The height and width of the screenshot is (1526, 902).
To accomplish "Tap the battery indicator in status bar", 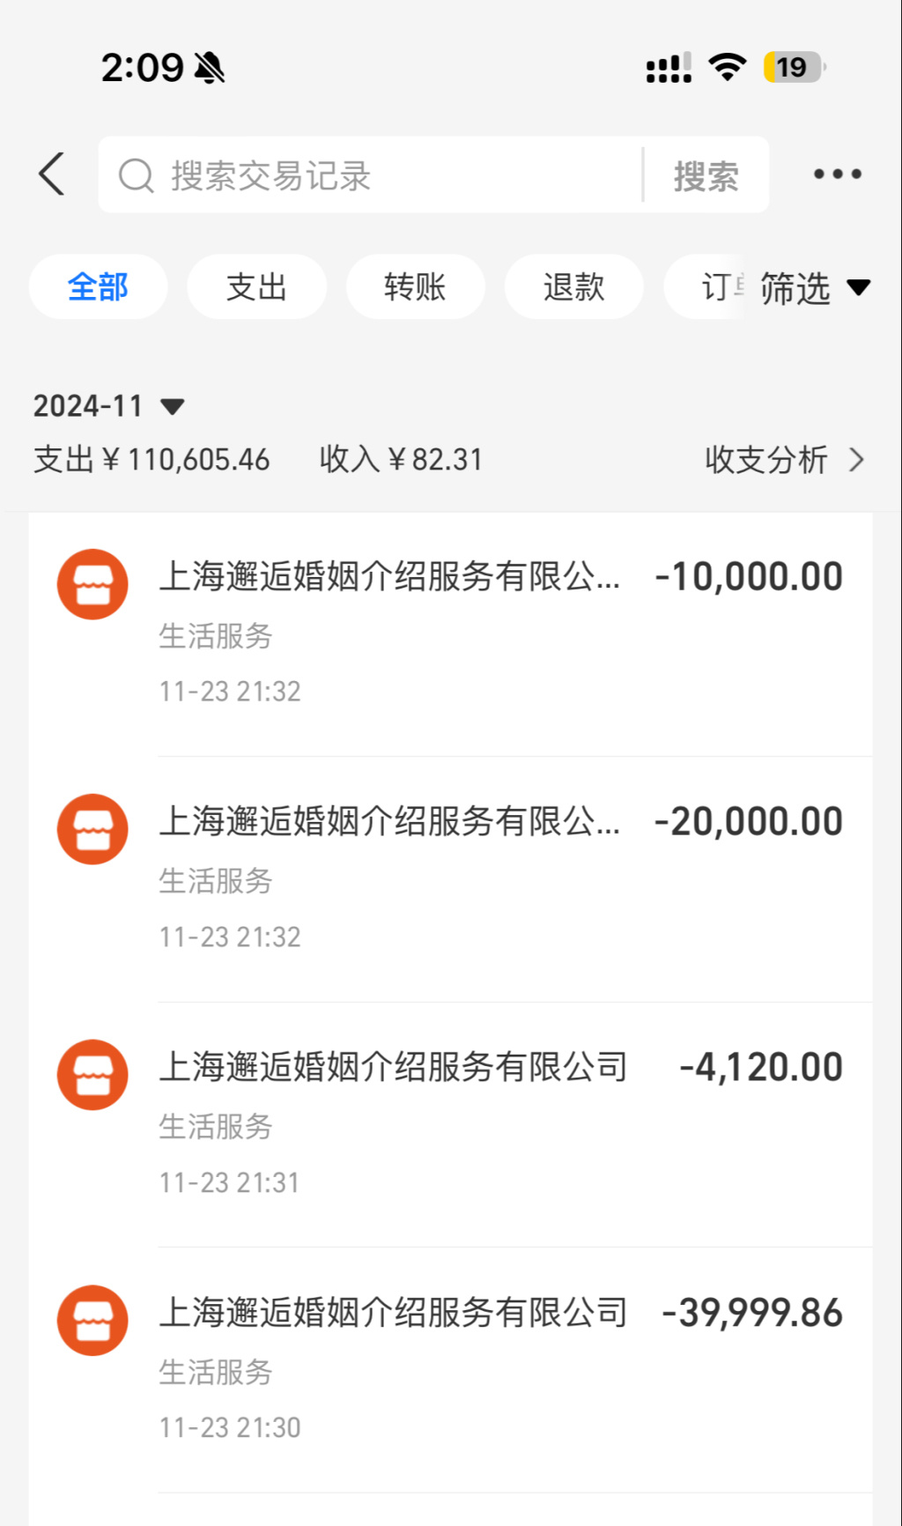I will point(794,67).
